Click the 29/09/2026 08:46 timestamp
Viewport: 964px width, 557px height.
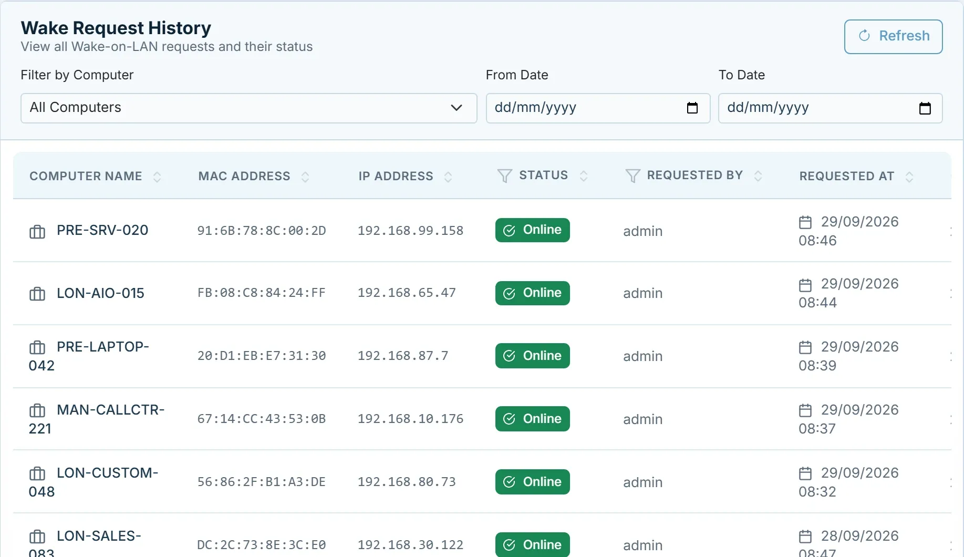pos(848,231)
